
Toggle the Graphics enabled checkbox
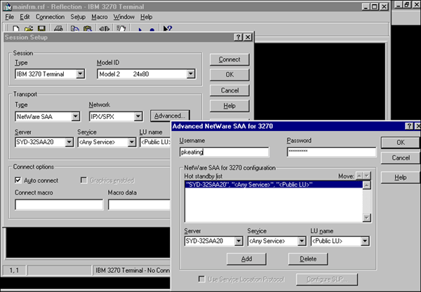pos(83,180)
